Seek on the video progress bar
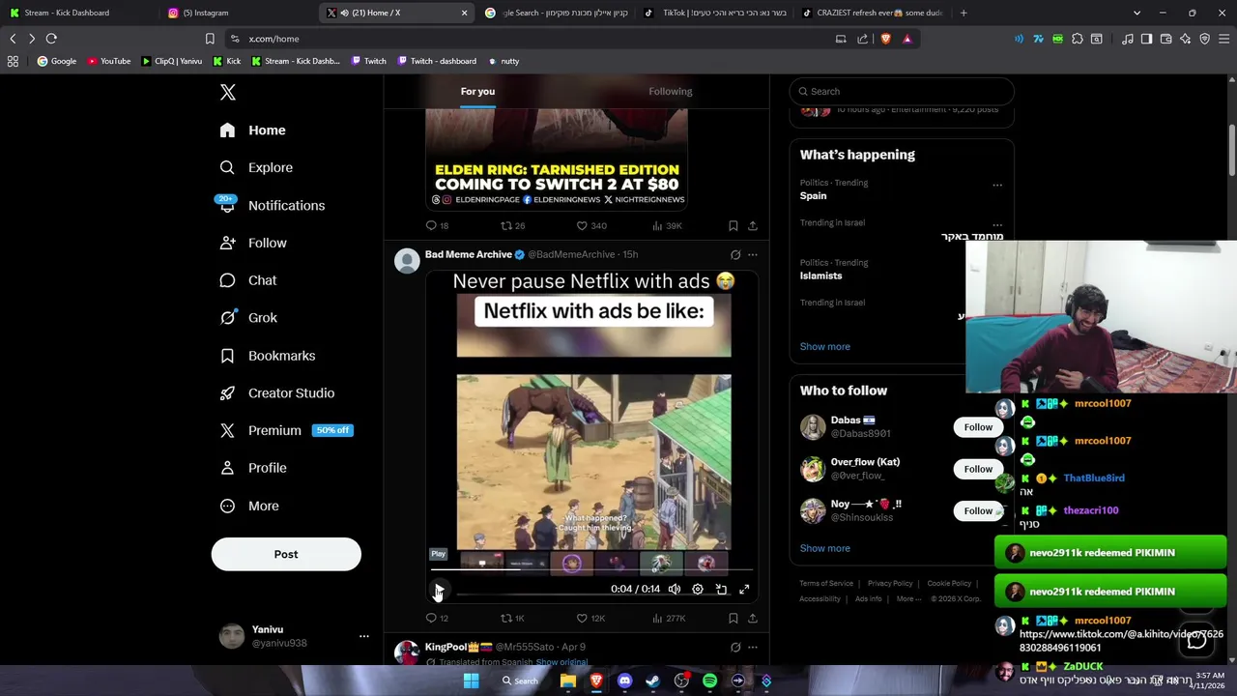Image resolution: width=1237 pixels, height=696 pixels. pos(591,570)
